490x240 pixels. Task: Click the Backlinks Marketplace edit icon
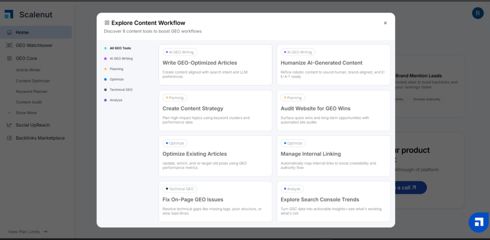tap(10, 138)
